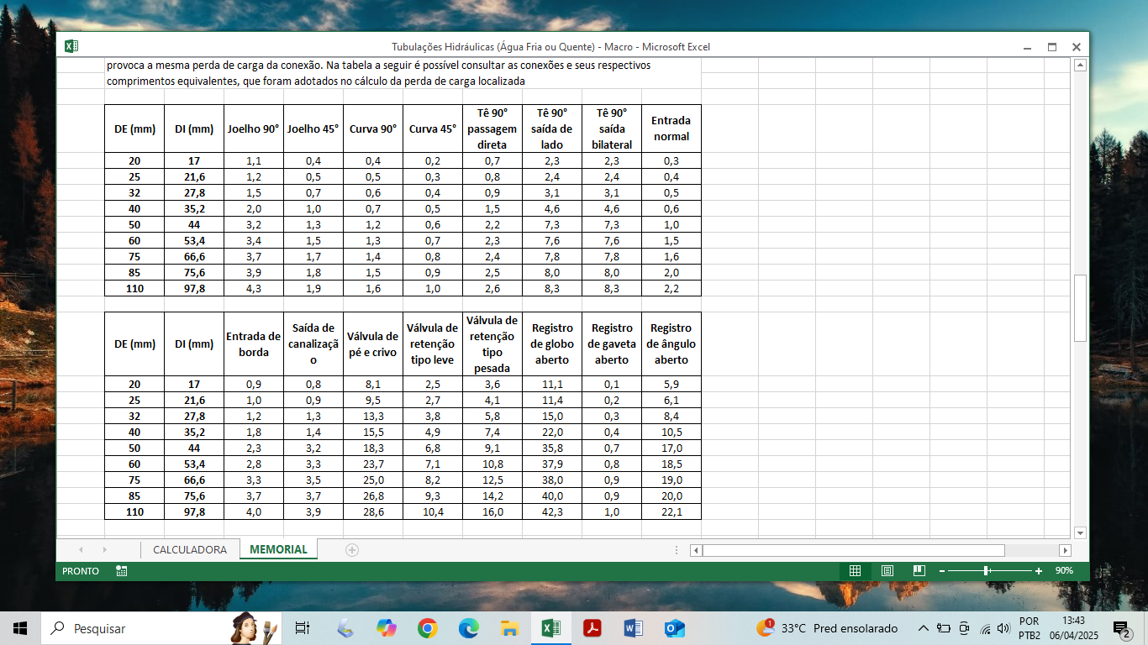Click the zoom slider handle
Screen dimensions: 1148x645
pos(986,571)
